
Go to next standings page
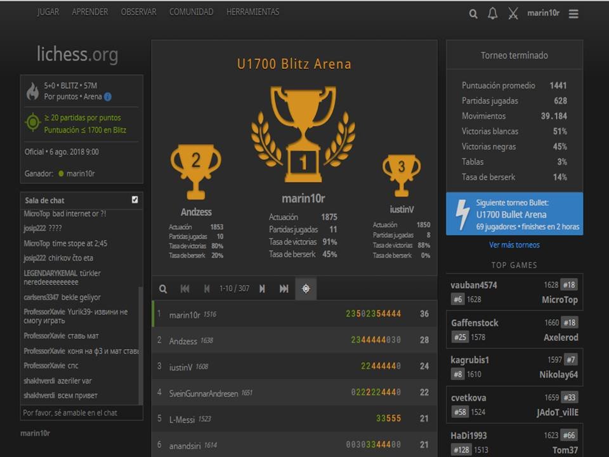[262, 289]
